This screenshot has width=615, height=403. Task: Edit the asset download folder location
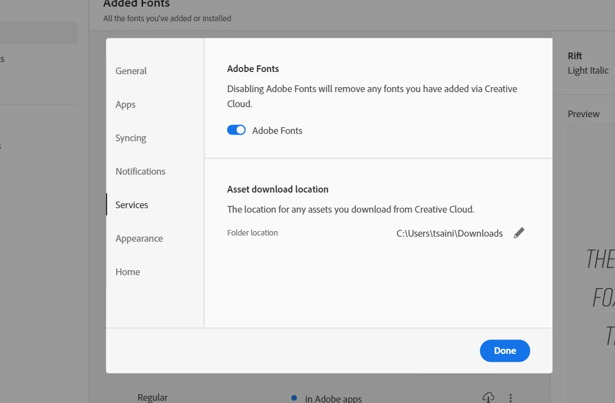(518, 233)
